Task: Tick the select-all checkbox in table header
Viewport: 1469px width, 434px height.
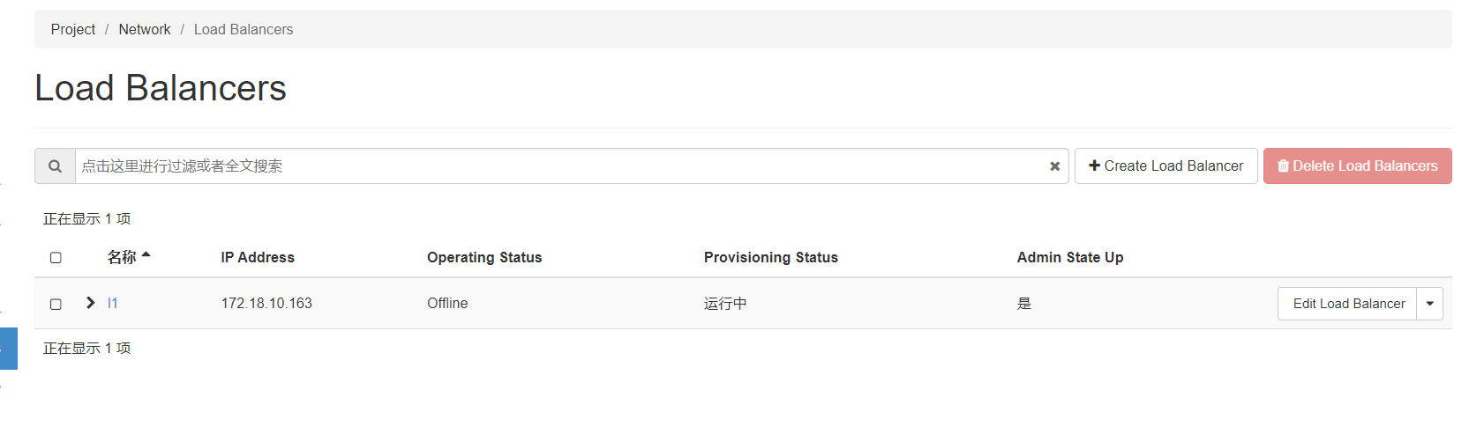Action: pyautogui.click(x=56, y=258)
